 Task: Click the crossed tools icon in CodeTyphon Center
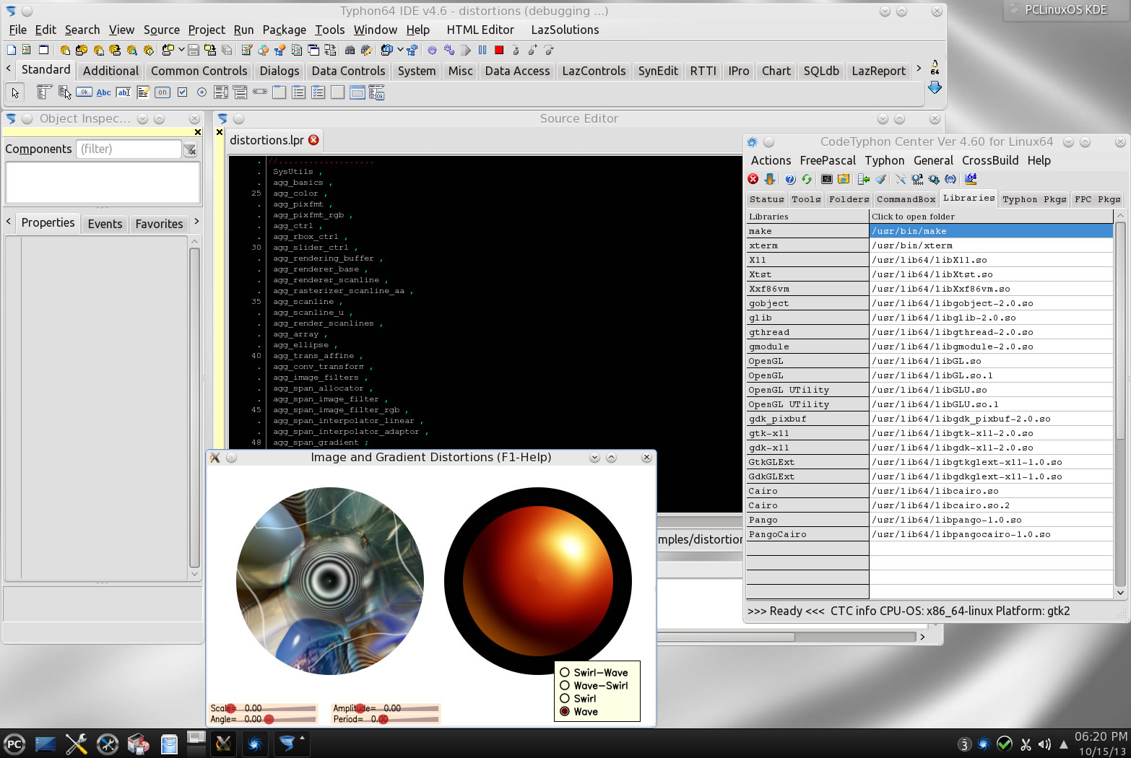pyautogui.click(x=901, y=179)
